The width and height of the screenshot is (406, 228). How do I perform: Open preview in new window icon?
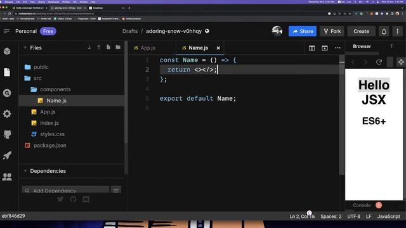(400, 62)
